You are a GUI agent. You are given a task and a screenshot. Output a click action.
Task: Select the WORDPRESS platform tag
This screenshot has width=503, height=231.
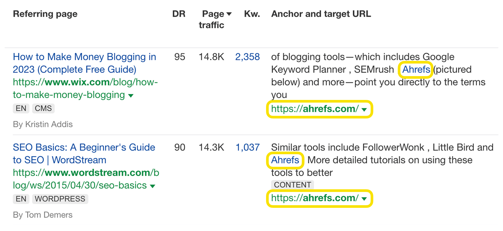pos(60,199)
